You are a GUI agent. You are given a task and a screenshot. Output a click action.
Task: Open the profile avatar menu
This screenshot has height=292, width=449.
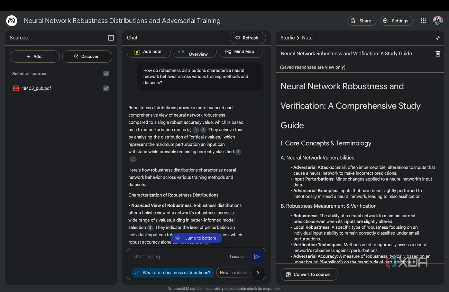click(x=438, y=21)
